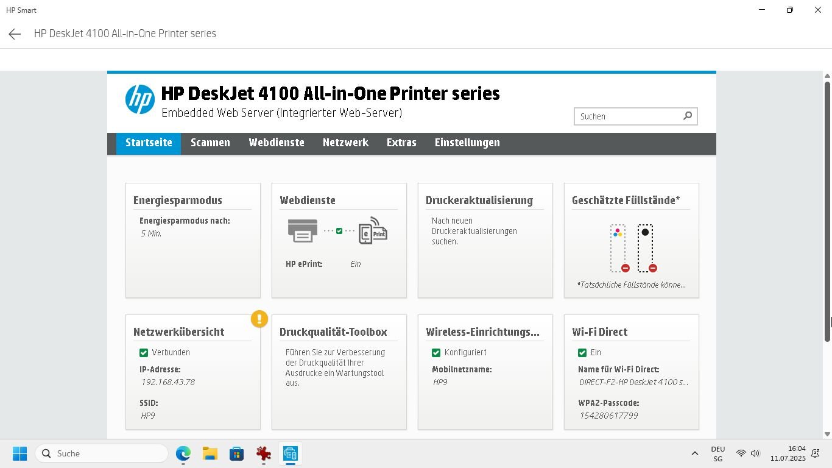832x468 pixels.
Task: Open the Druckqualität-Toolbox tile
Action: point(333,332)
